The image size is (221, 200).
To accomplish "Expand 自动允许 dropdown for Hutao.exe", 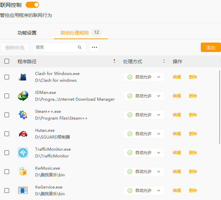I will point(144,134).
